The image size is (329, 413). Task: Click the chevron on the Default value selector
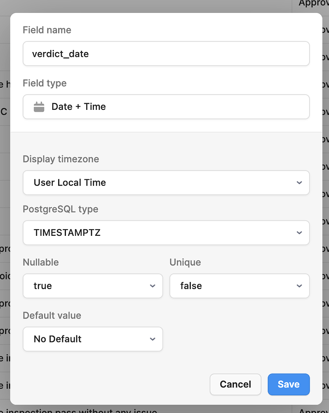pyautogui.click(x=153, y=339)
